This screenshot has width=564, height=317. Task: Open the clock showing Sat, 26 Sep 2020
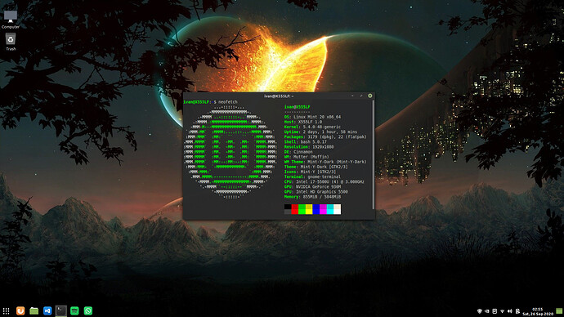tap(538, 311)
